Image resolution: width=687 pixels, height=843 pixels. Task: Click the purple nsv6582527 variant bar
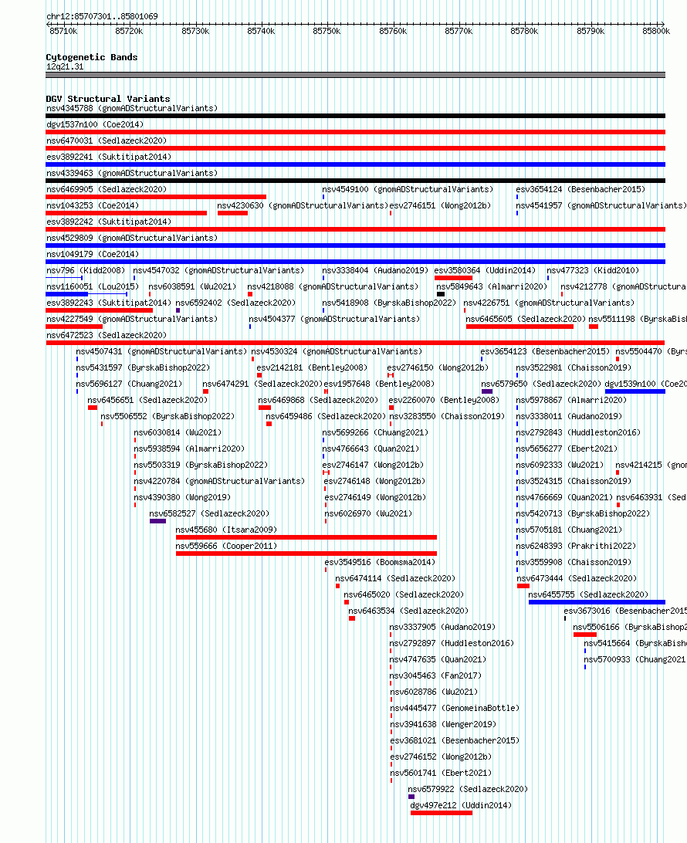pos(157,521)
